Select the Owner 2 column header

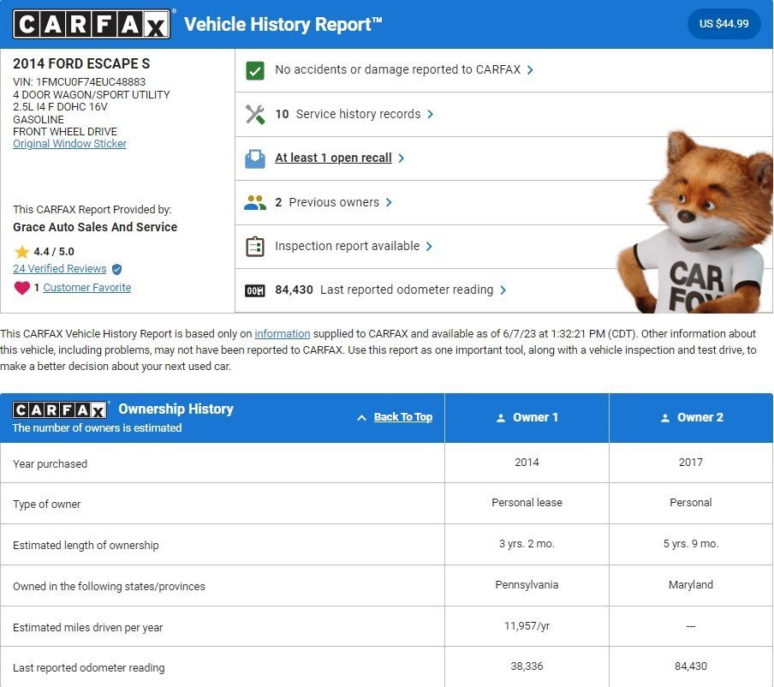(x=691, y=418)
